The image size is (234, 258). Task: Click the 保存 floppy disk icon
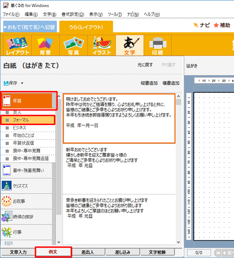pos(6,83)
